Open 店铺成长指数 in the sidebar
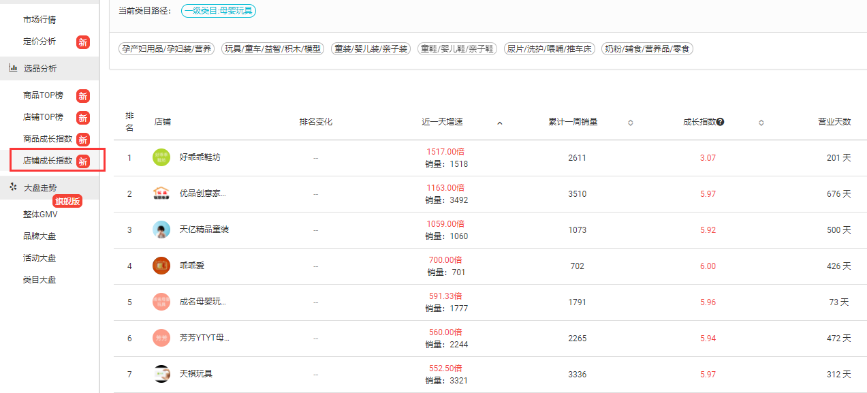Image resolution: width=867 pixels, height=393 pixels. (48, 161)
